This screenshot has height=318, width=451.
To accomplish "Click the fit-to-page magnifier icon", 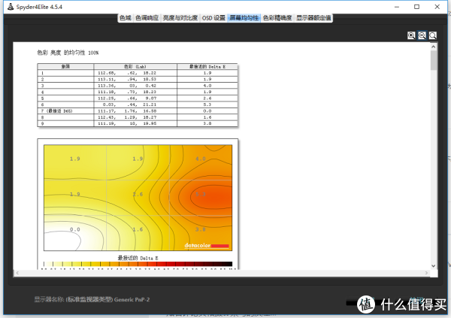I will (433, 35).
